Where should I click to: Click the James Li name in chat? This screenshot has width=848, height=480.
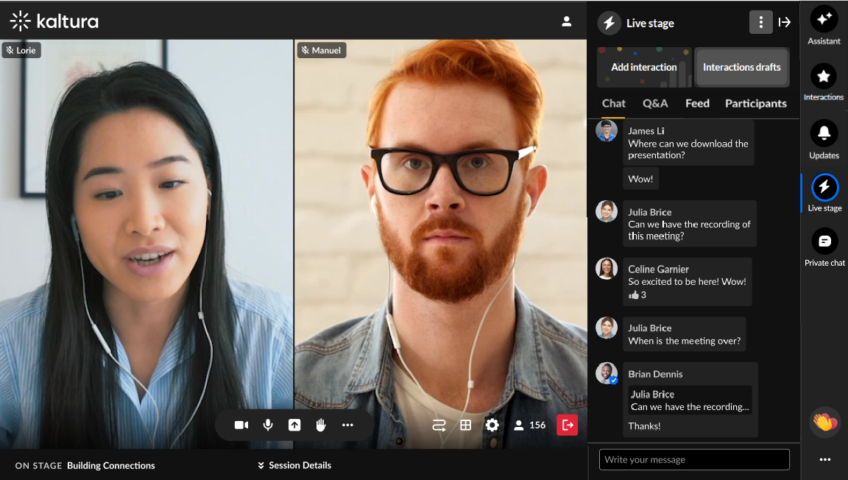tap(646, 131)
